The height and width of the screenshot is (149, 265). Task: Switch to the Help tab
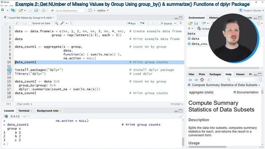pos(228,74)
